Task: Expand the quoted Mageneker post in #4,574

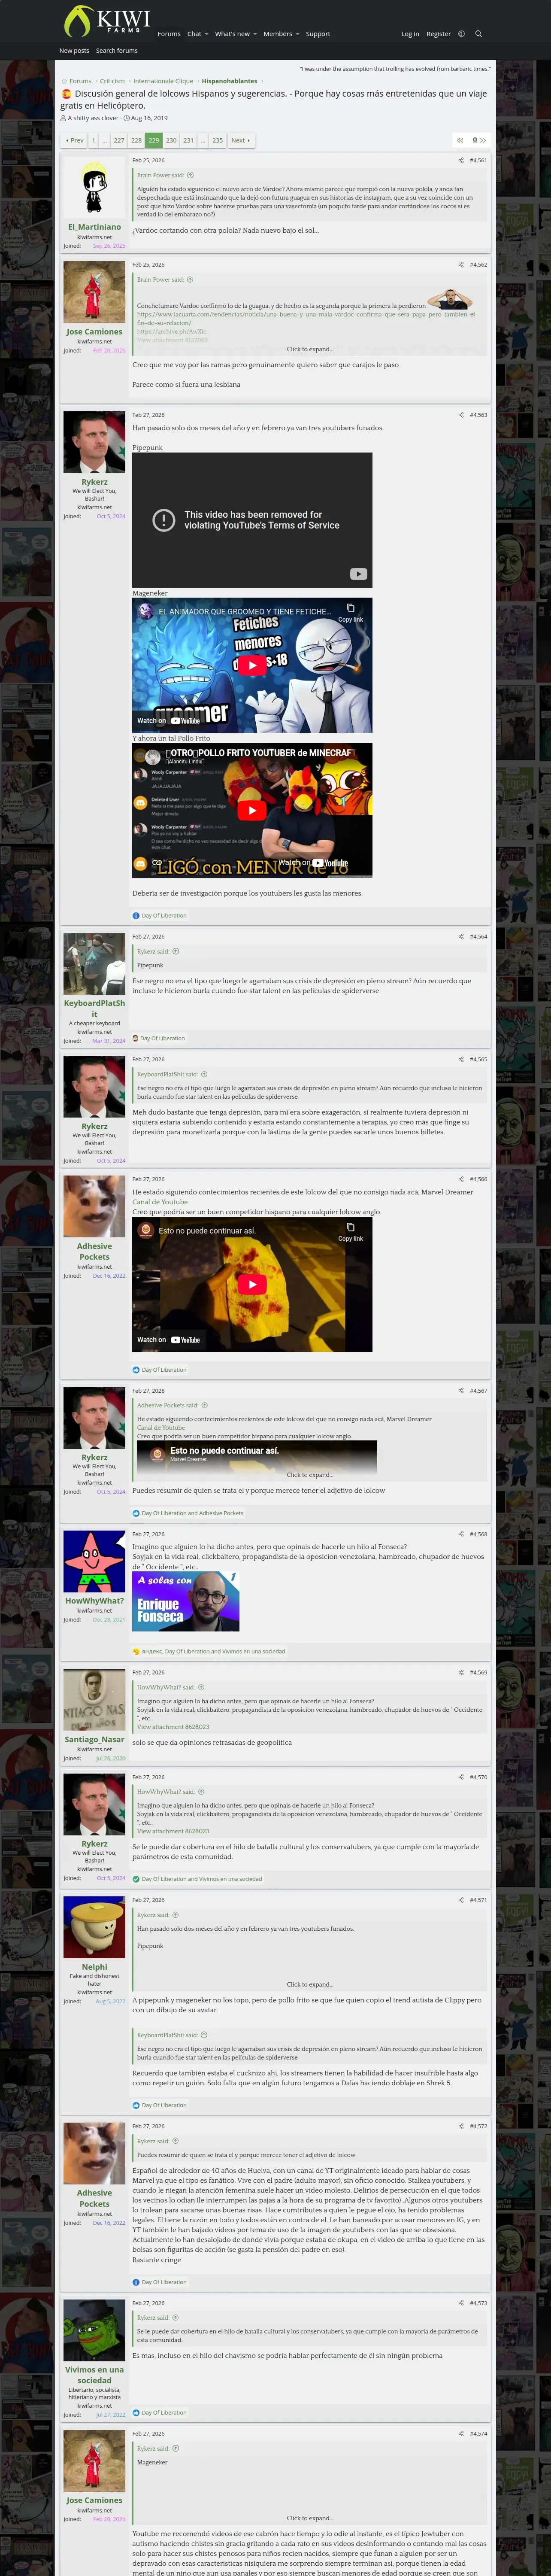Action: (310, 2518)
